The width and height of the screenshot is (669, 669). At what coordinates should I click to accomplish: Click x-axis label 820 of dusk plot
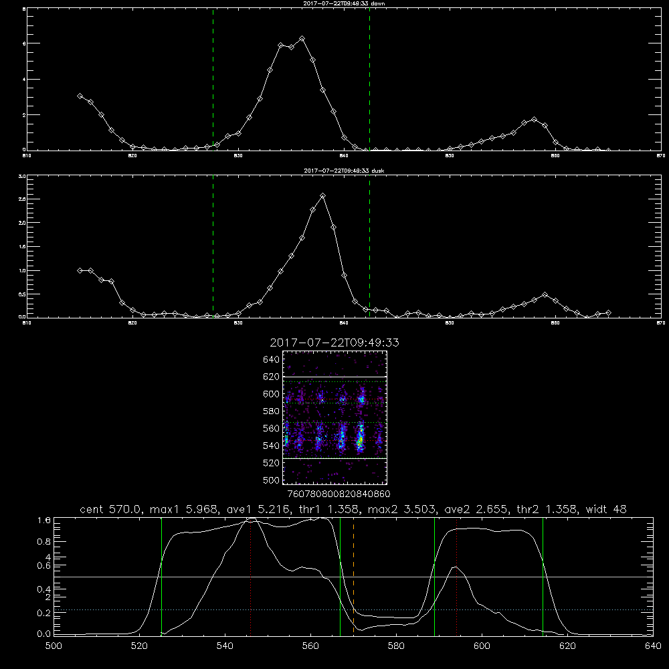click(x=132, y=323)
